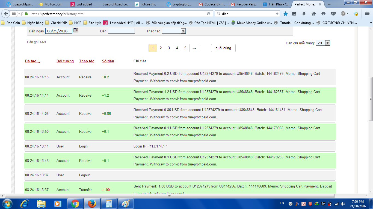Open the Firefox taskbar button

(x=92, y=204)
